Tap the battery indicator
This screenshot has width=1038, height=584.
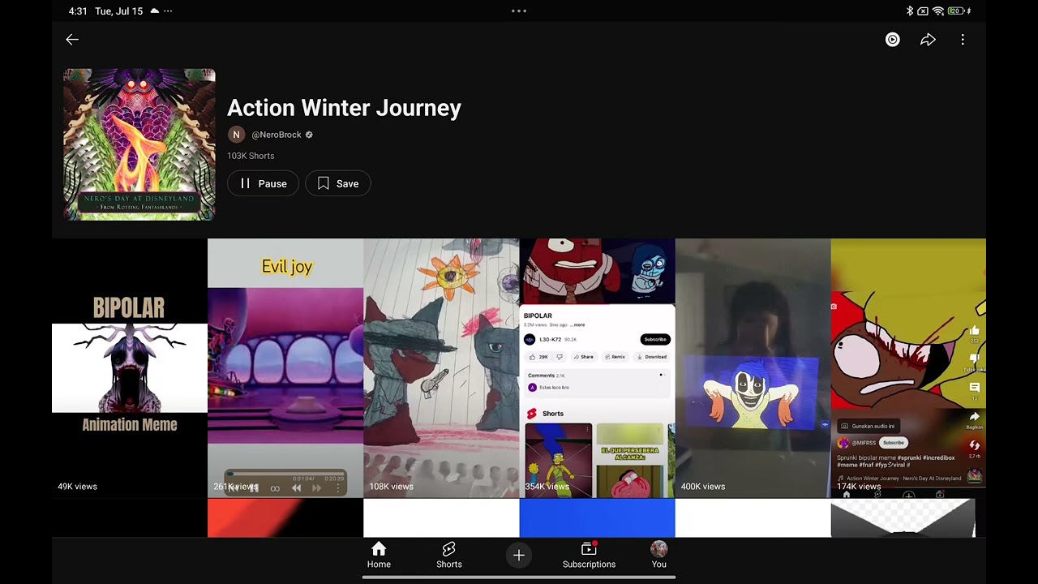[x=958, y=11]
